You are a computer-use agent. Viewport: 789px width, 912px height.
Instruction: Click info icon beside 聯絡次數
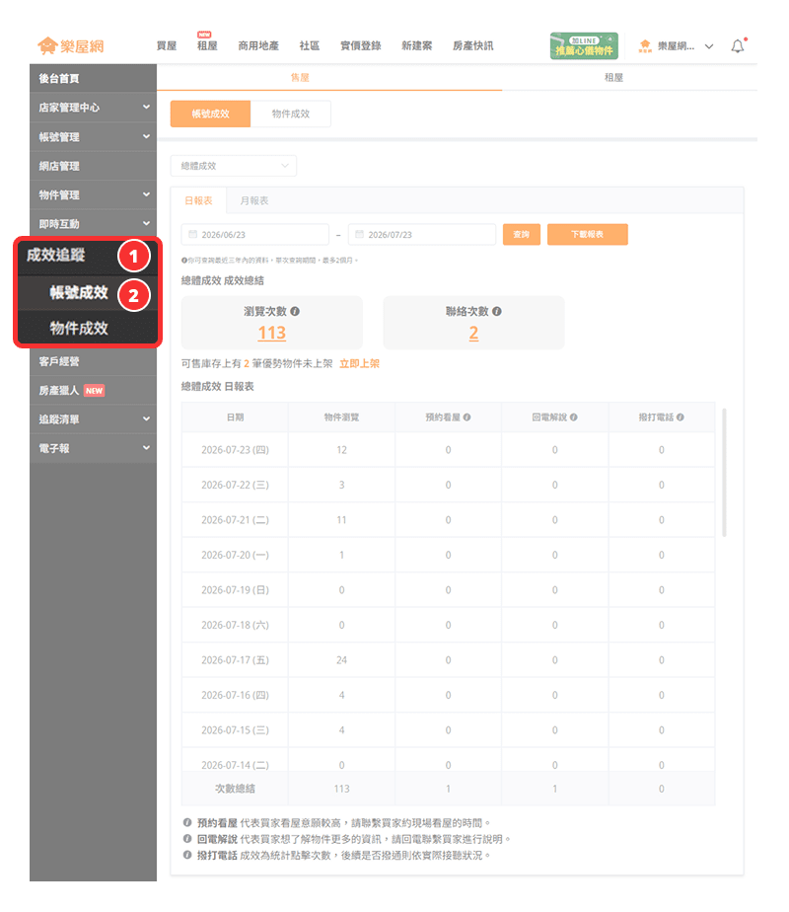tap(497, 311)
